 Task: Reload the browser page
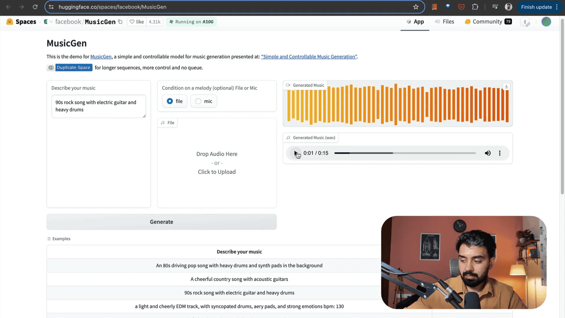(x=35, y=7)
